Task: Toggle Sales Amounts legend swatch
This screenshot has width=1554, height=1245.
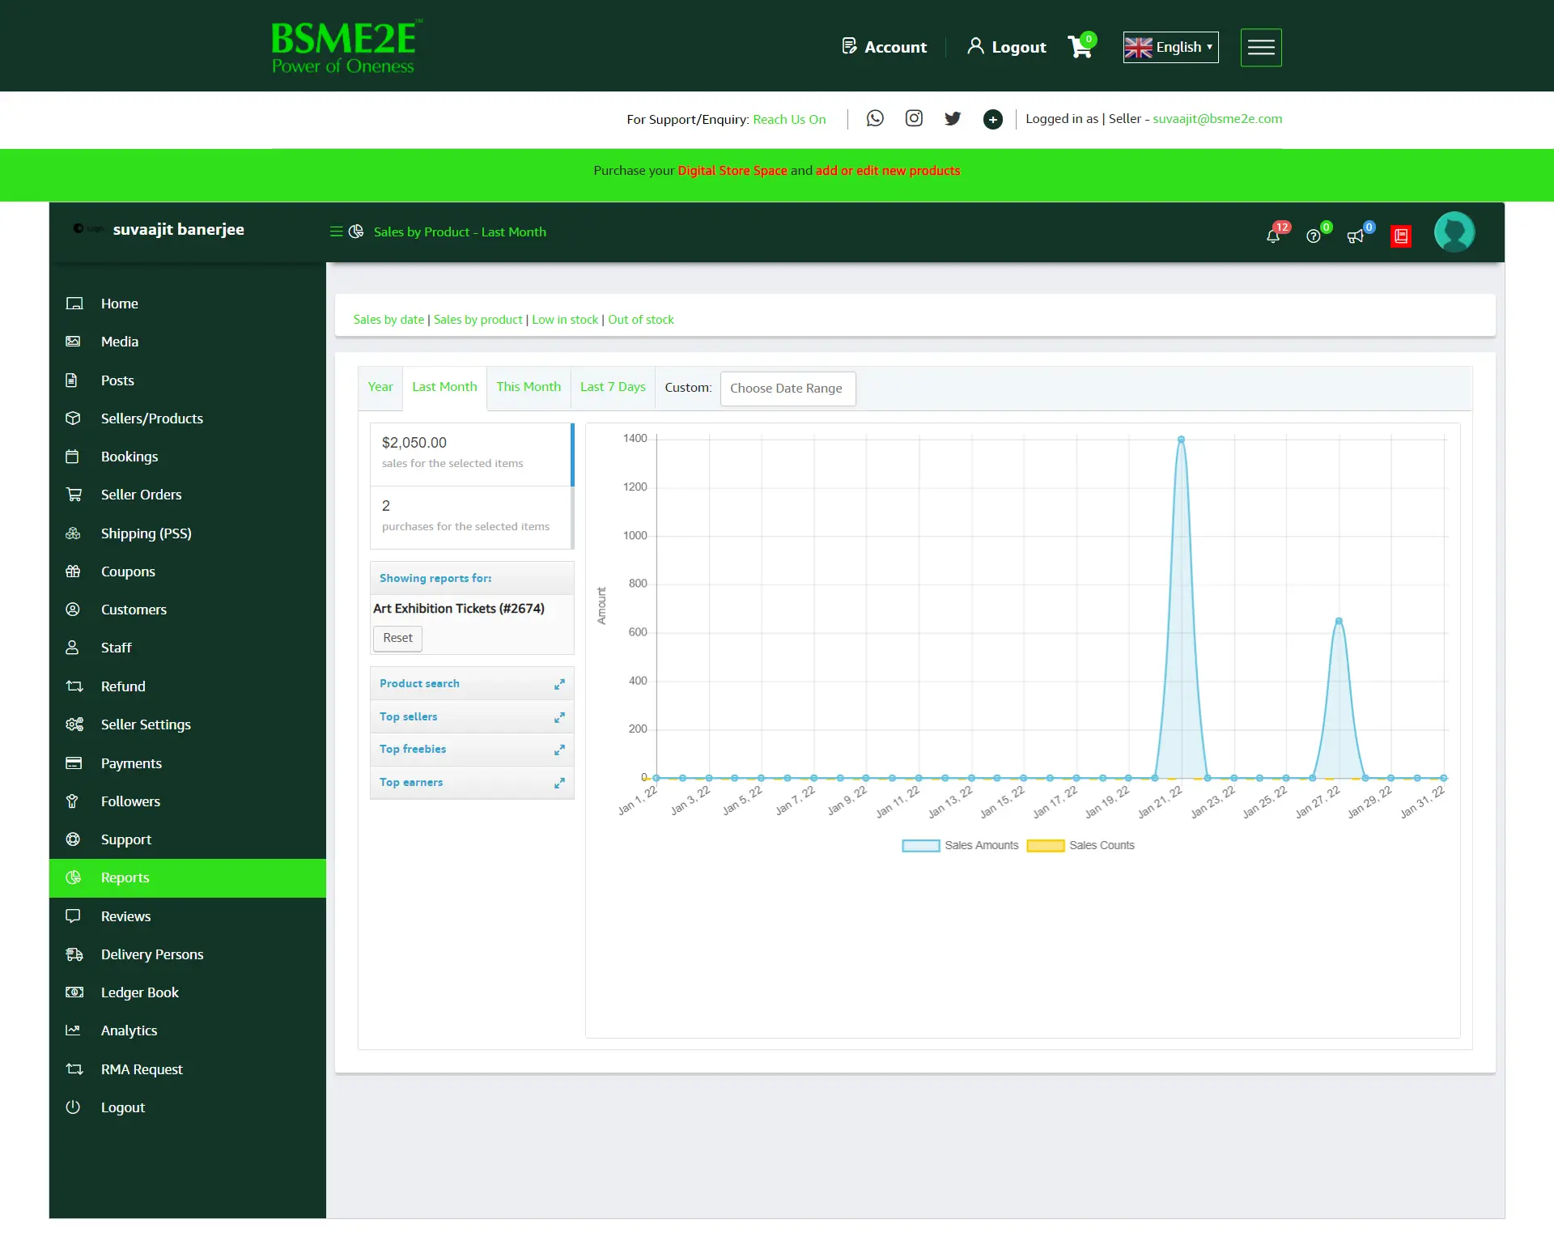Action: click(921, 846)
